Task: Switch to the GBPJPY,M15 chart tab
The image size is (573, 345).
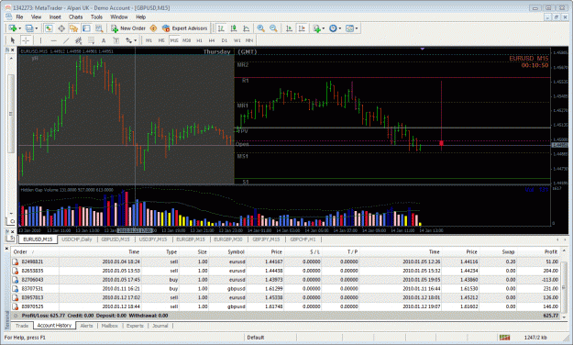Action: pos(266,239)
